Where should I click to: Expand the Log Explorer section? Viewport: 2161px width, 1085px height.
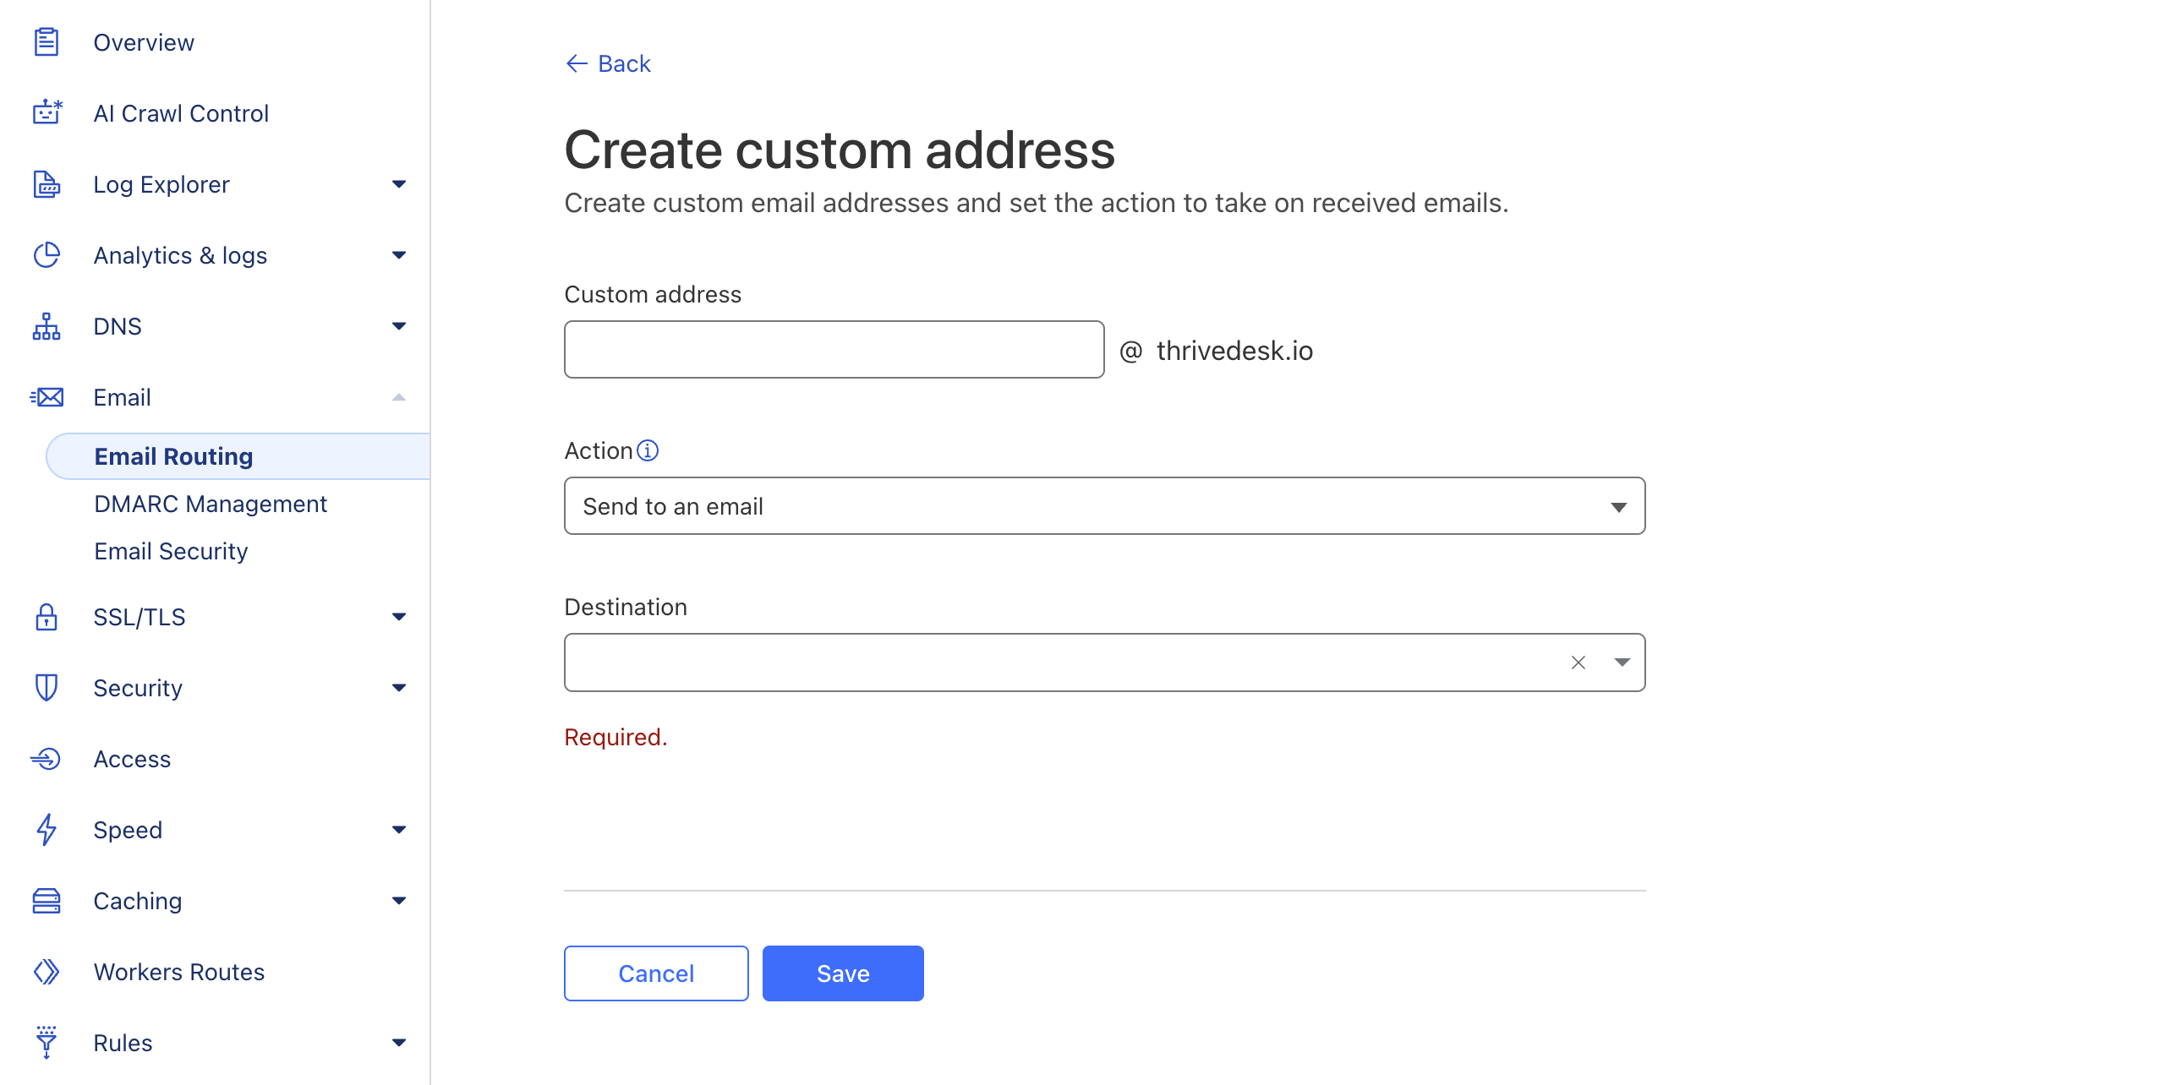coord(398,184)
